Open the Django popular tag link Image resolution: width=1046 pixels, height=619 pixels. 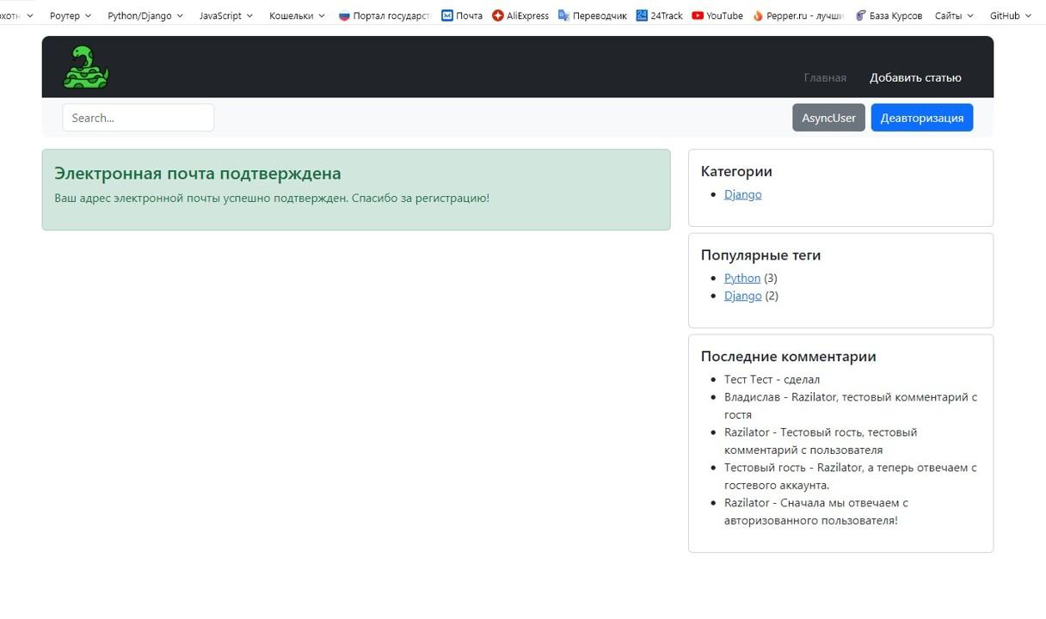tap(743, 296)
